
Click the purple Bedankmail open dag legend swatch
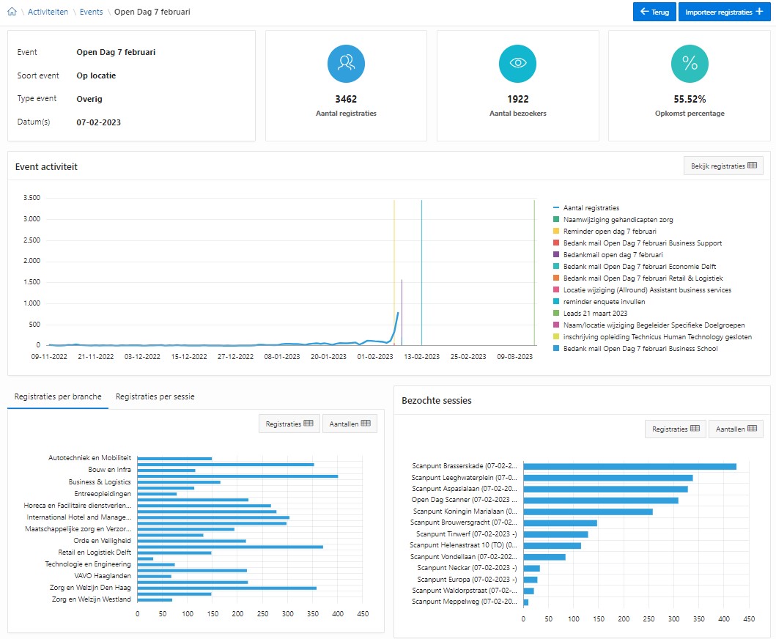click(x=556, y=254)
